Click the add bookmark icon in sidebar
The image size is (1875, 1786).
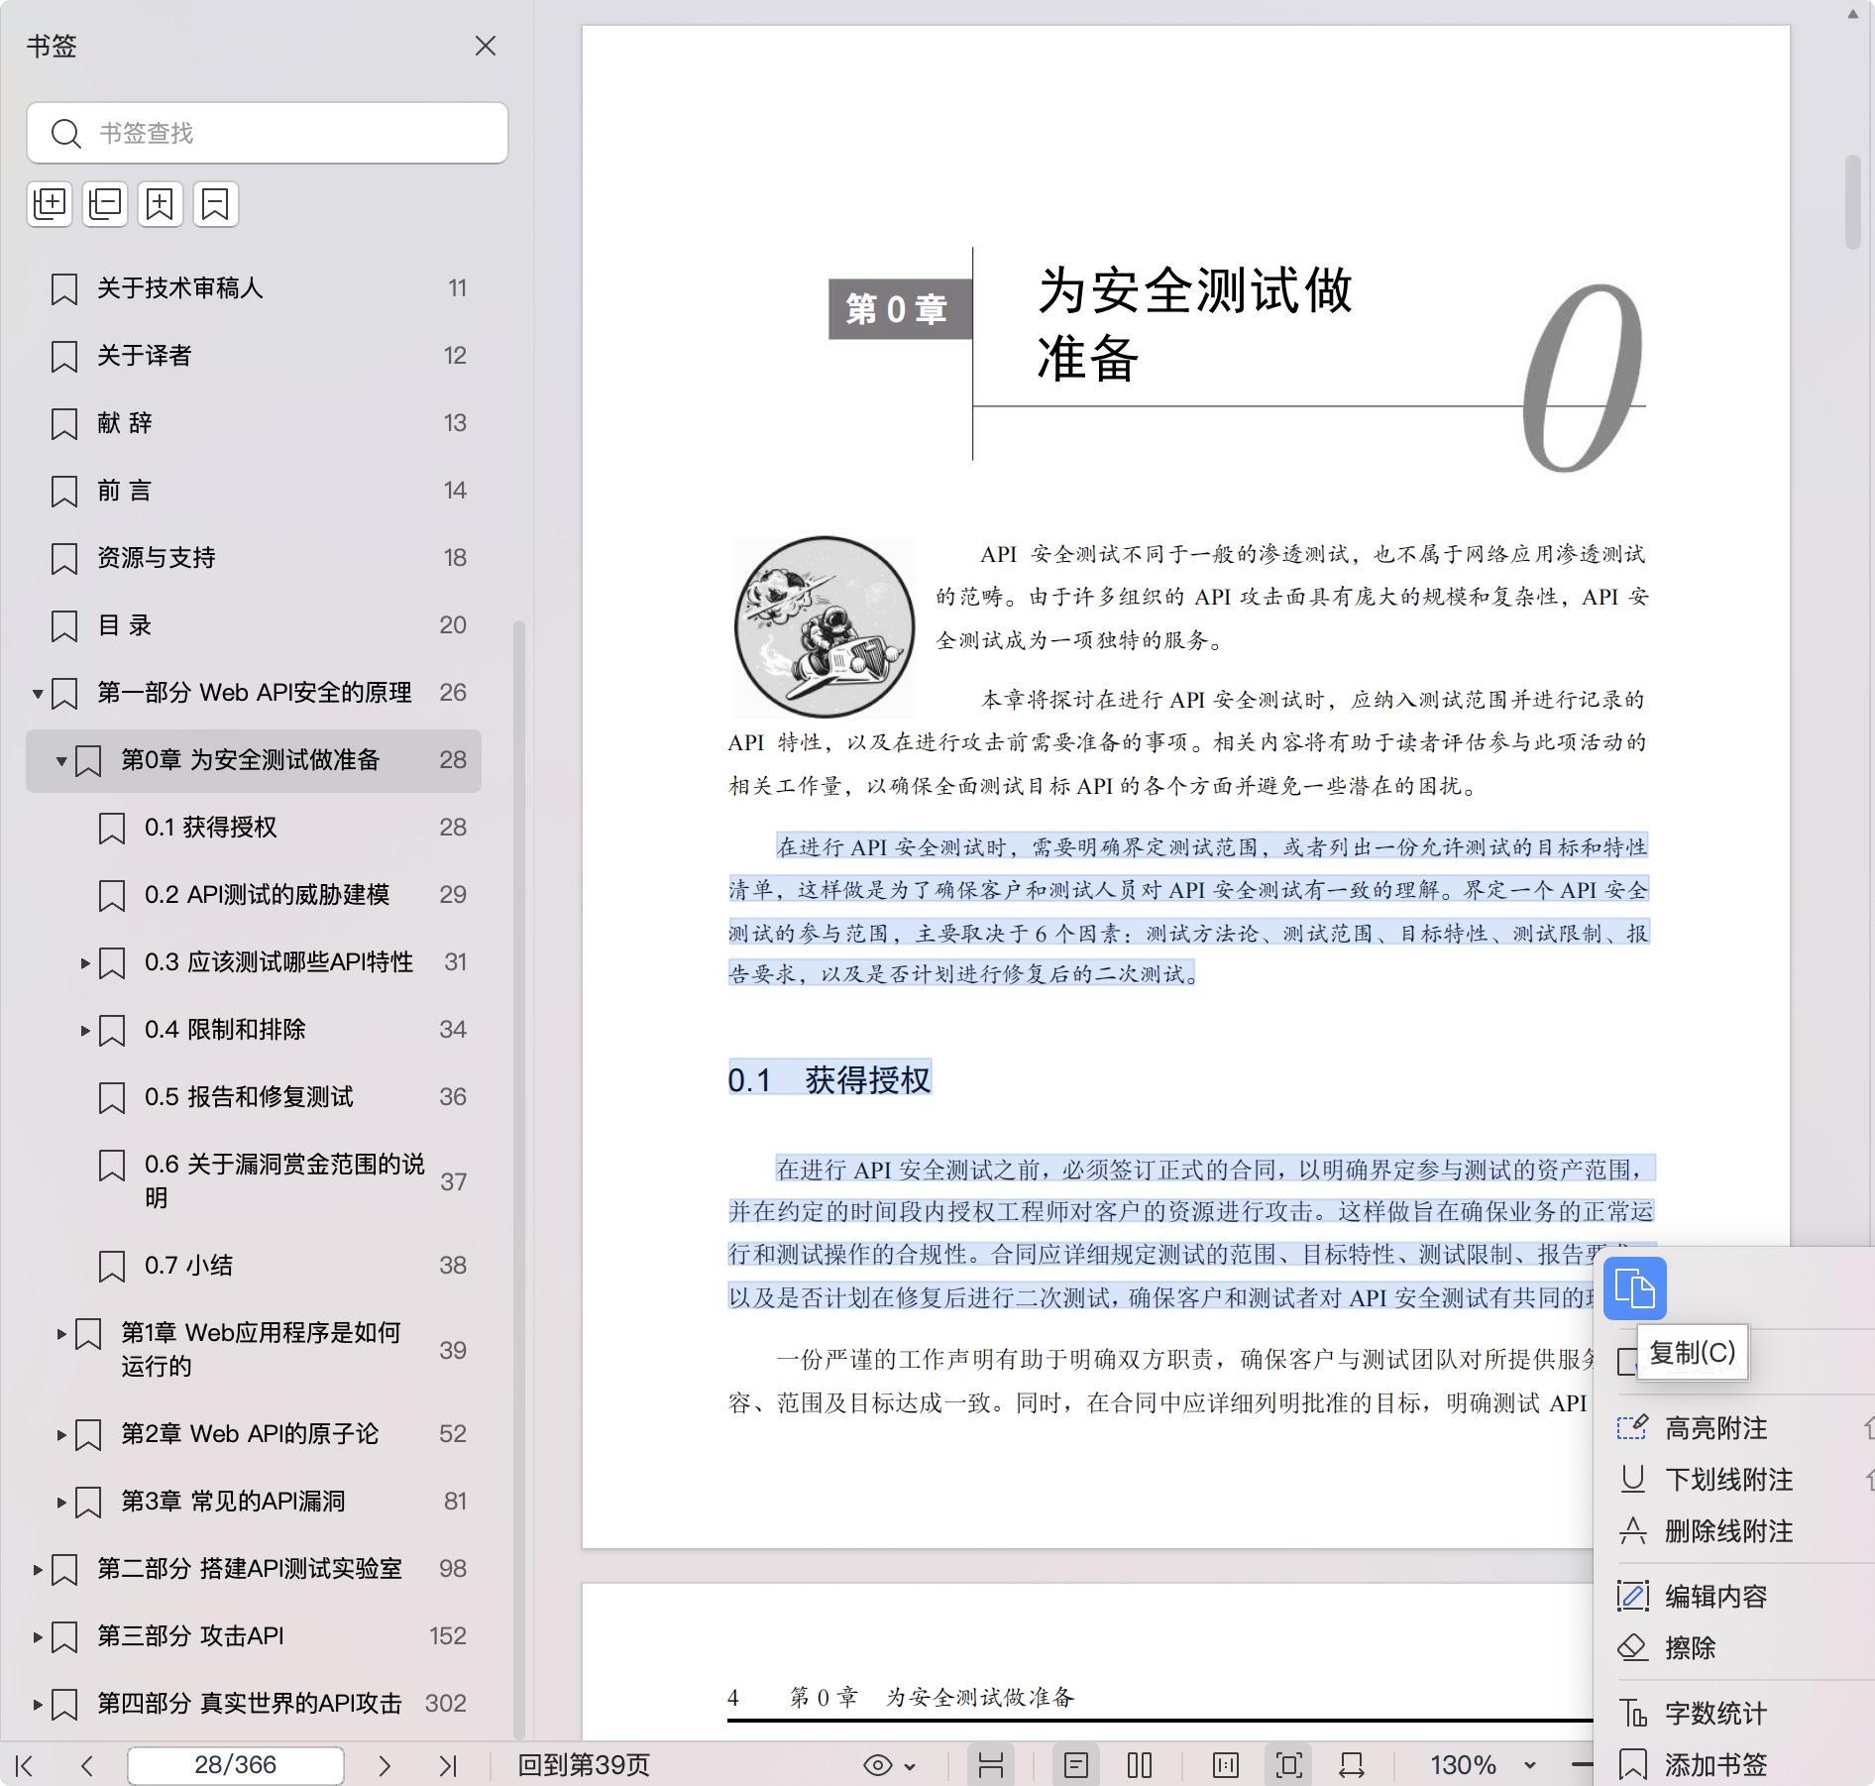pos(161,204)
